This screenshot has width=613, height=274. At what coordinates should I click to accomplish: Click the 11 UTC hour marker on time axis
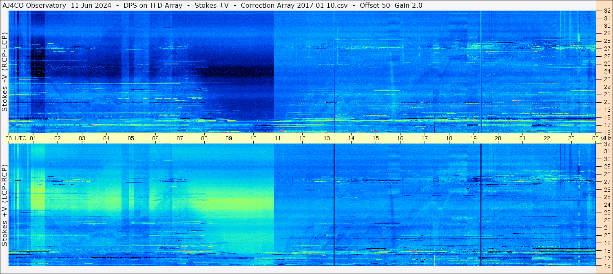click(278, 138)
